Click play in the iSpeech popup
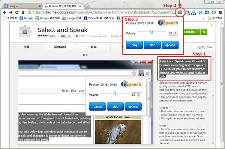The width and height of the screenshot is (225, 149). pyautogui.click(x=134, y=45)
